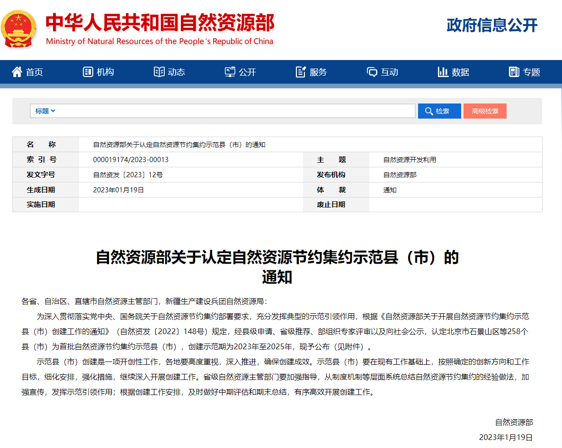The width and height of the screenshot is (562, 448).
Task: Click the 政府信息公开 header link
Action: click(492, 25)
